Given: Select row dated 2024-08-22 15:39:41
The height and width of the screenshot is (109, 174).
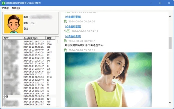Looking at the screenshot, I should 29,55.
